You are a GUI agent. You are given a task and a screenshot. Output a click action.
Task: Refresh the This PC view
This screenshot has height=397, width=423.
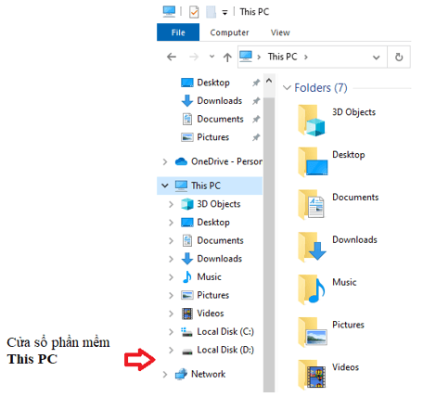pos(399,57)
